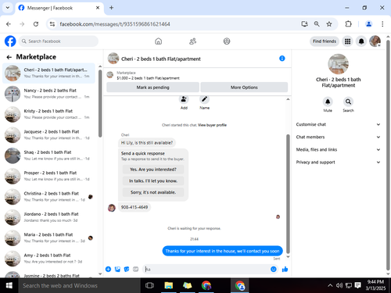This screenshot has height=293, width=391.
Task: Open Chrome three-dot menu
Action: [x=382, y=24]
